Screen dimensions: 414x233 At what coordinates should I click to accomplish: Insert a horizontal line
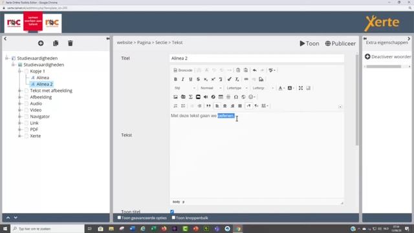coord(228,97)
